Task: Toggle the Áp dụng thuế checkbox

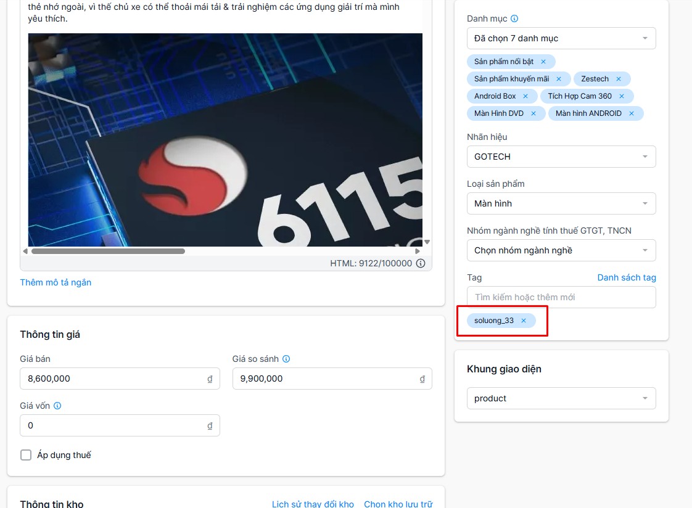Action: coord(26,455)
